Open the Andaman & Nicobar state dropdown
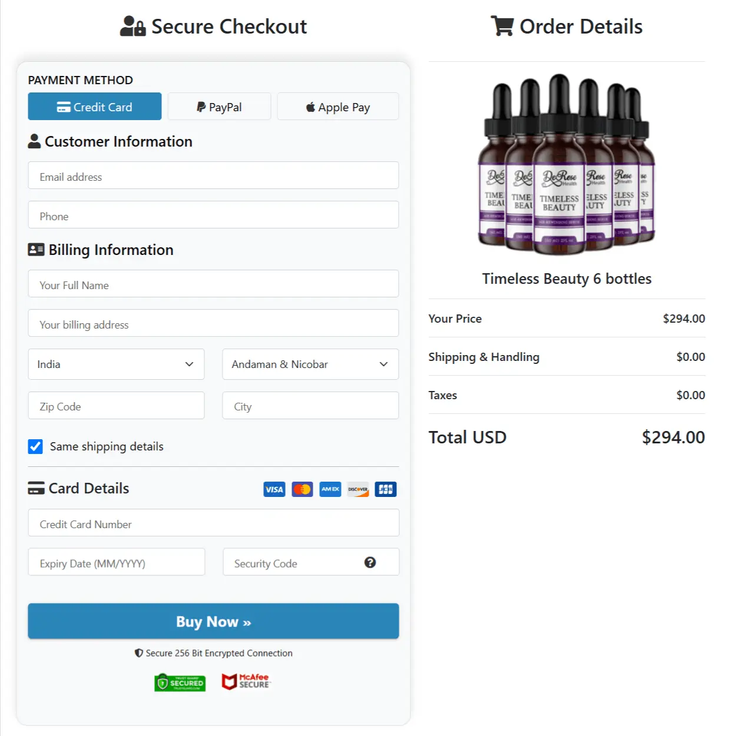 (310, 364)
